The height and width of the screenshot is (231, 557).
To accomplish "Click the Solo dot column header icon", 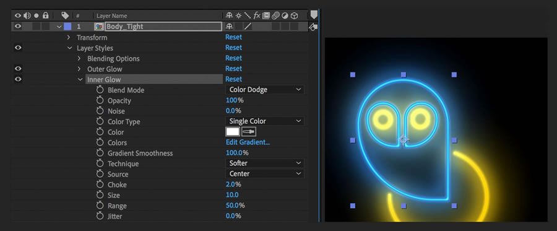I will (37, 15).
